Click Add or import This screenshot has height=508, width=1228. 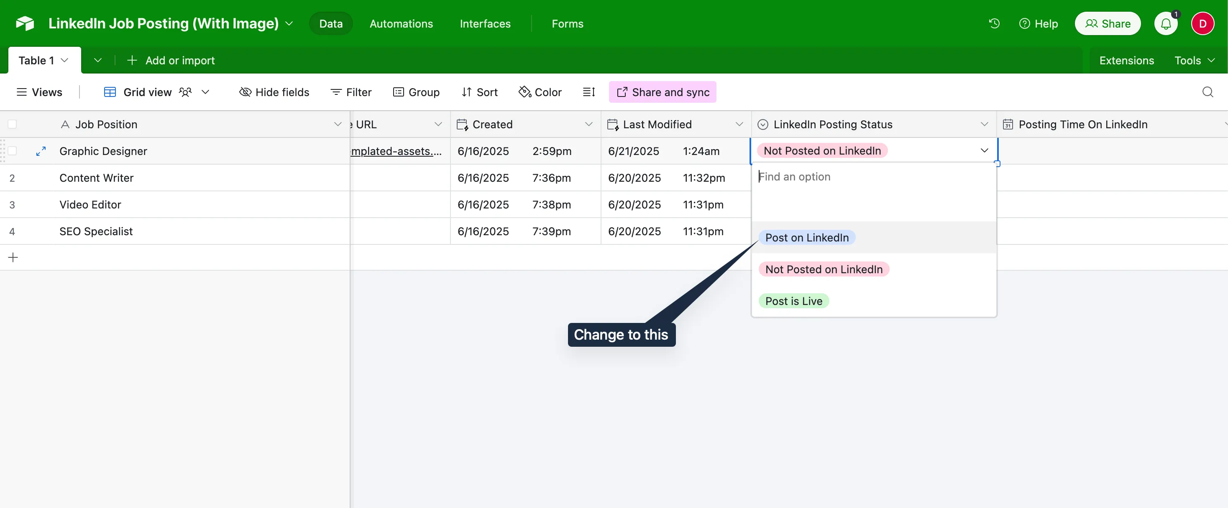point(171,61)
